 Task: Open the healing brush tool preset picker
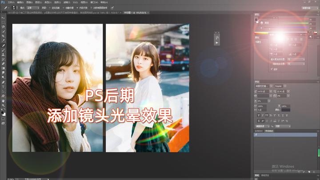point(6,8)
